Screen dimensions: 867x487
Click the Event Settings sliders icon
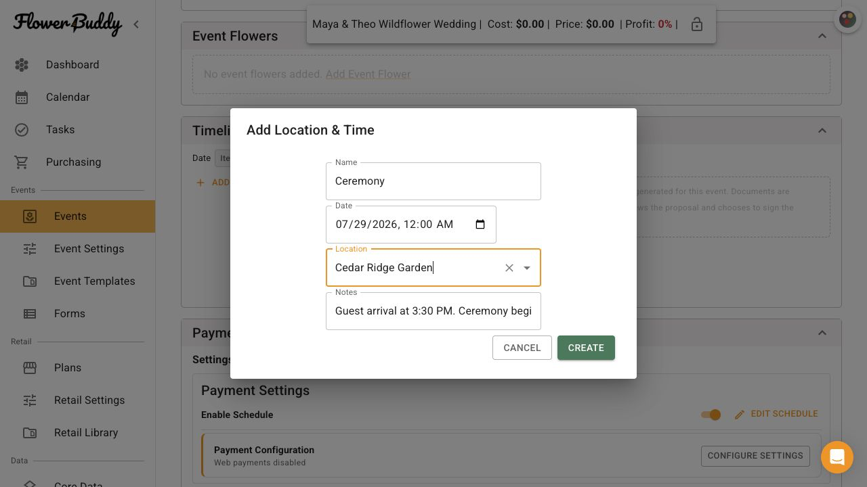(x=30, y=249)
